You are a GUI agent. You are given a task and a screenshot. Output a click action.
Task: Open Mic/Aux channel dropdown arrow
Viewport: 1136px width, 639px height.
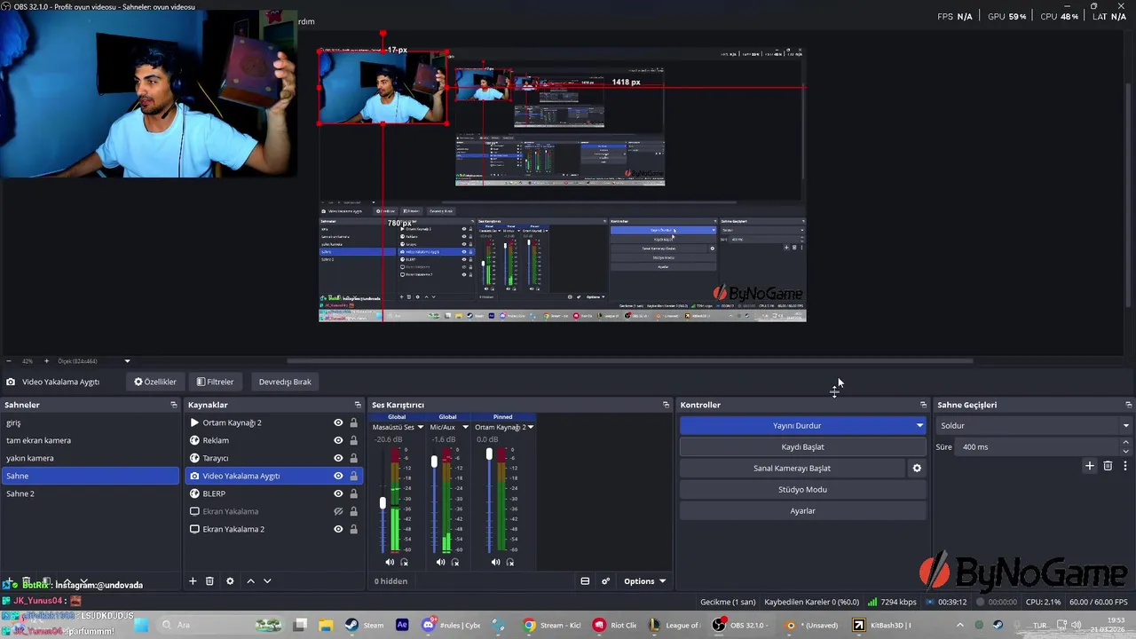pos(465,427)
